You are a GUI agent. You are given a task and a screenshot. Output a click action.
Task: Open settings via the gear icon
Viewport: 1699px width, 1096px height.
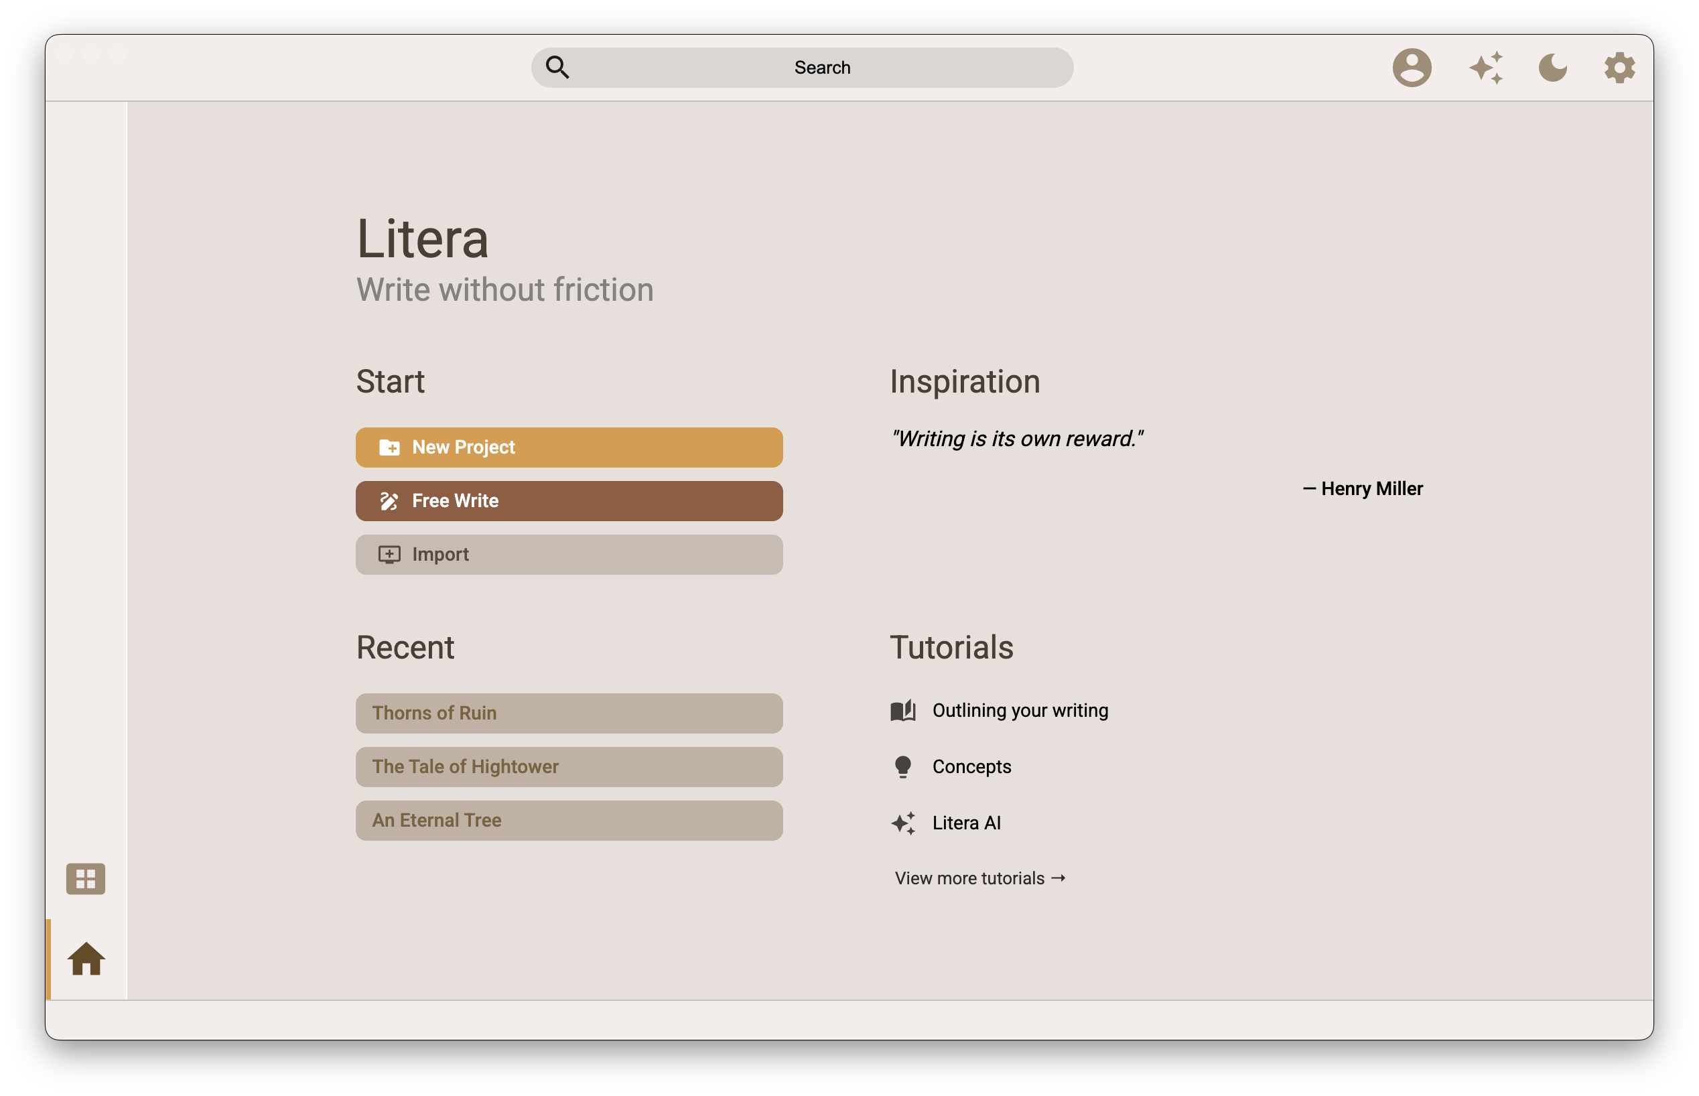point(1619,68)
